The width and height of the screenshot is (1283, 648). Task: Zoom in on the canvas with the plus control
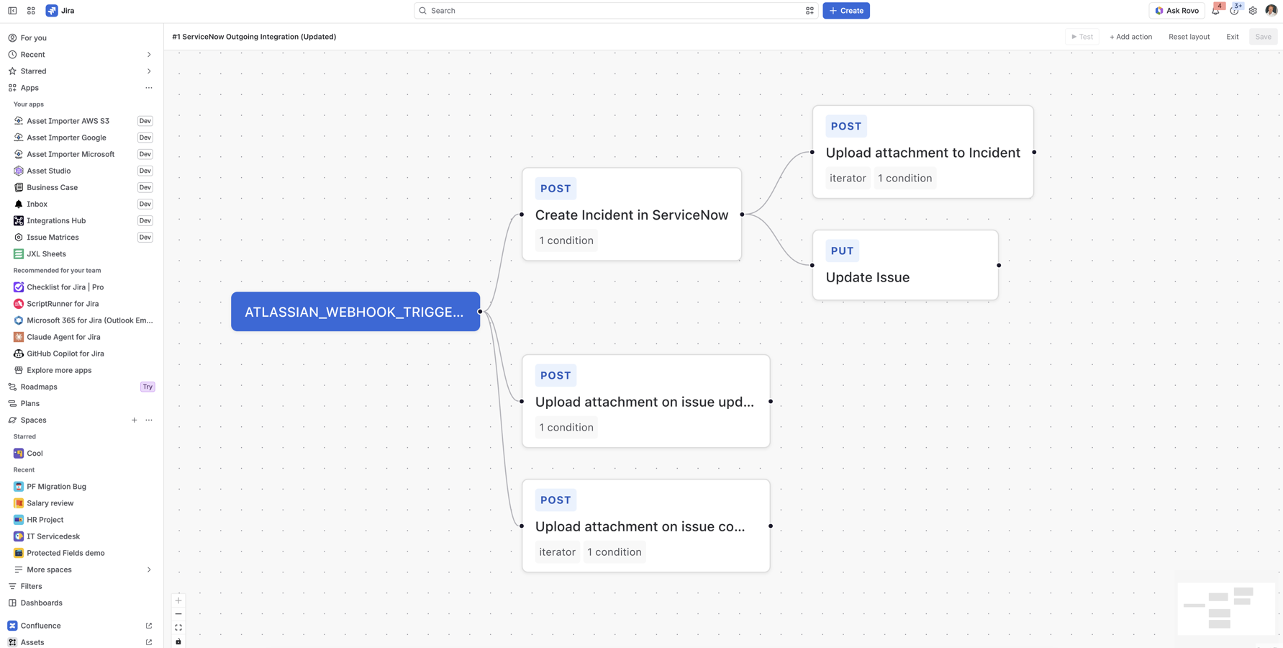point(178,600)
